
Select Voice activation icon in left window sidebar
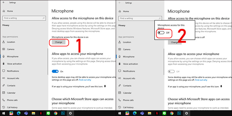click(4, 64)
